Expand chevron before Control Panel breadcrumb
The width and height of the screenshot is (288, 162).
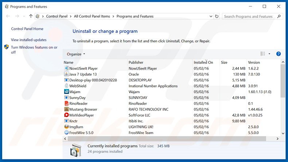point(43,16)
